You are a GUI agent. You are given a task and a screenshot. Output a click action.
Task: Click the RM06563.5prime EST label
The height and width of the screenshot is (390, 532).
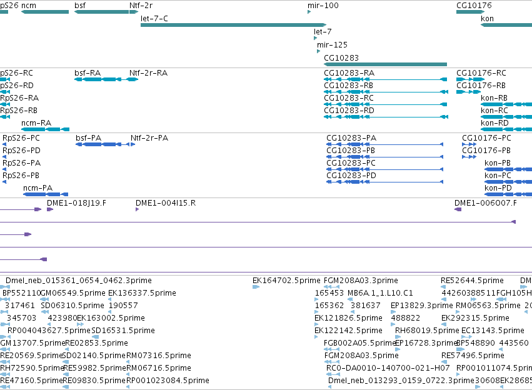pyautogui.click(x=488, y=306)
